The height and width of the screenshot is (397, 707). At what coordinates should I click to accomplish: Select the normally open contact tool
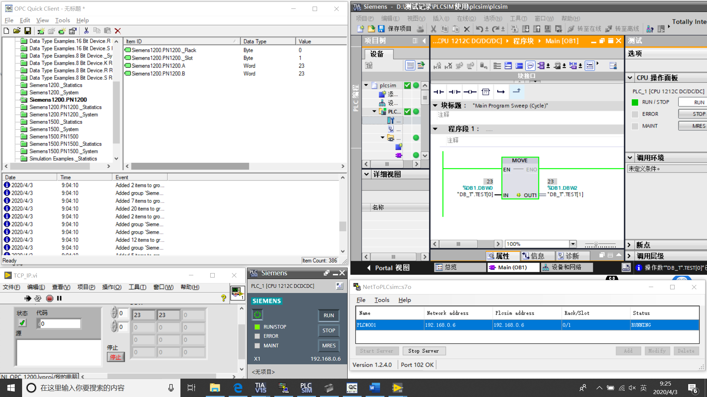point(439,92)
